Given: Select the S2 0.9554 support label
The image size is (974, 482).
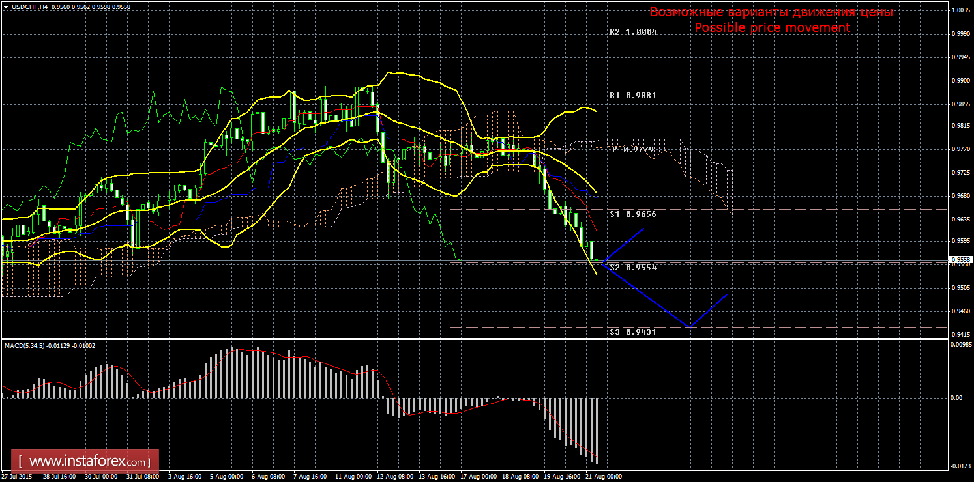Looking at the screenshot, I should tap(633, 268).
